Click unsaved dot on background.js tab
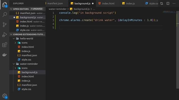 coord(93,4)
